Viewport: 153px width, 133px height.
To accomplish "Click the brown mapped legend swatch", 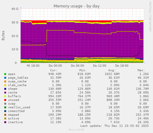I will point(5,115).
